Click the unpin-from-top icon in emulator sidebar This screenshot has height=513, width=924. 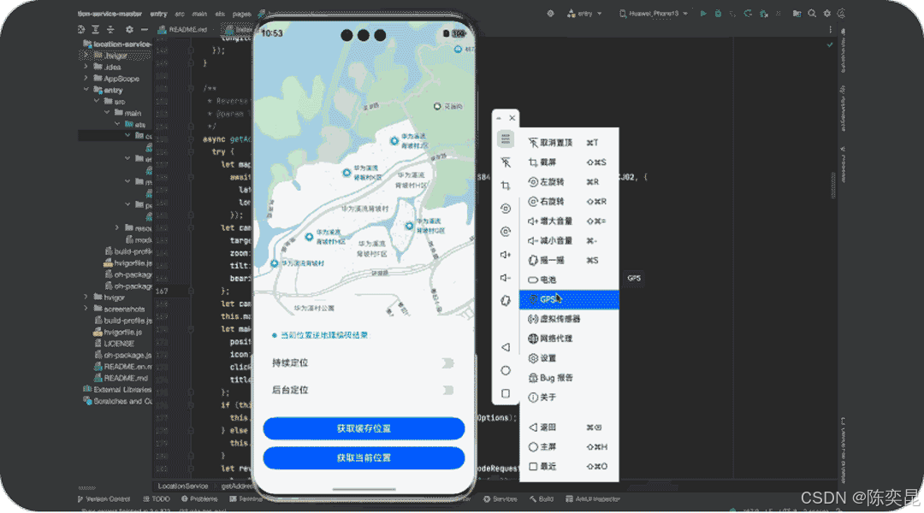tap(506, 162)
